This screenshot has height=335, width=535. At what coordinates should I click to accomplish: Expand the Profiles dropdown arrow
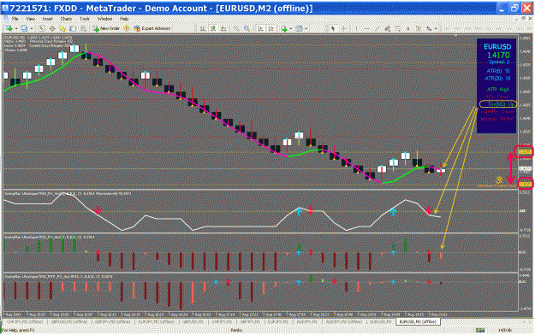(32, 28)
